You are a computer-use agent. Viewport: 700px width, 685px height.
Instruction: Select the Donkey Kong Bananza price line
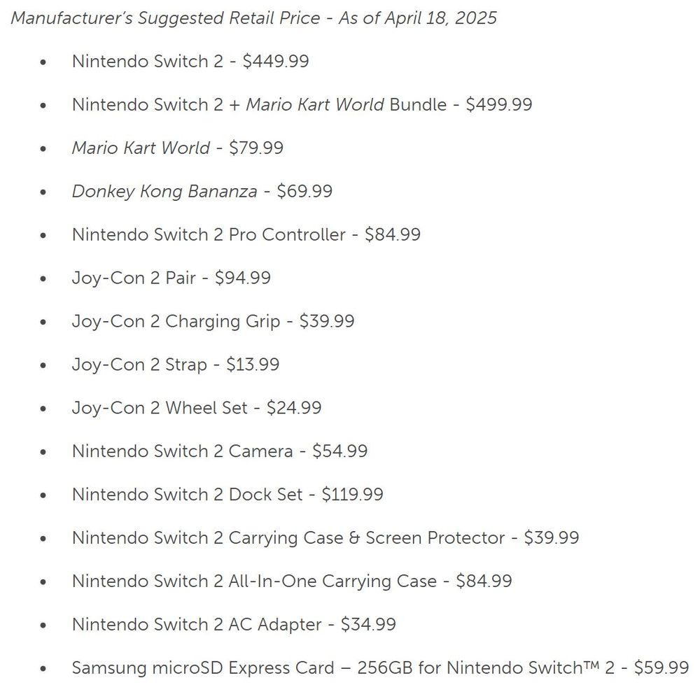pos(202,191)
